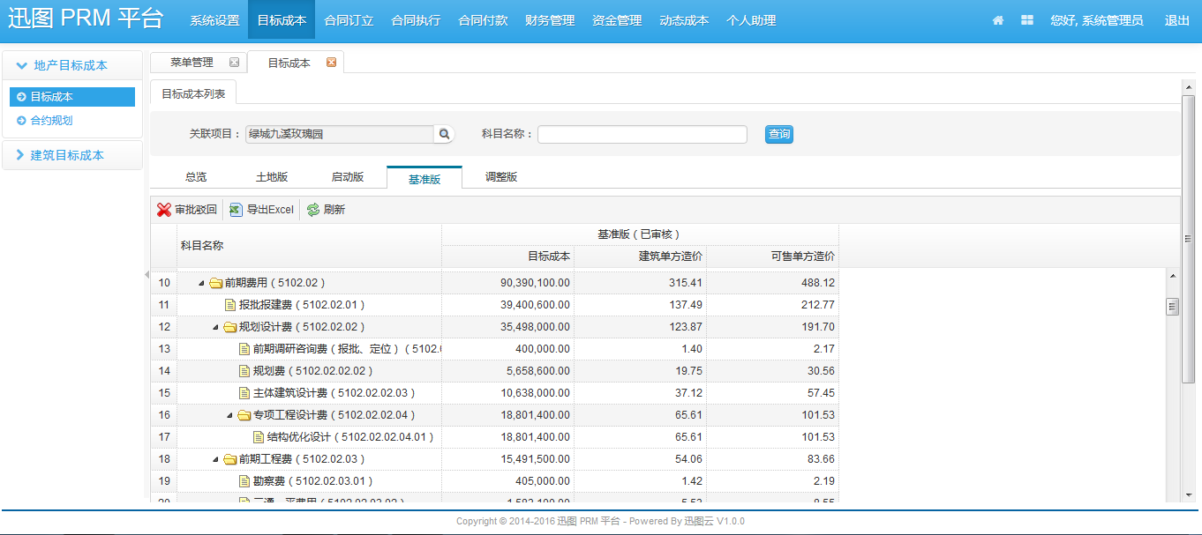Click the 建筑单方造价 column header
The image size is (1202, 535).
click(x=640, y=256)
